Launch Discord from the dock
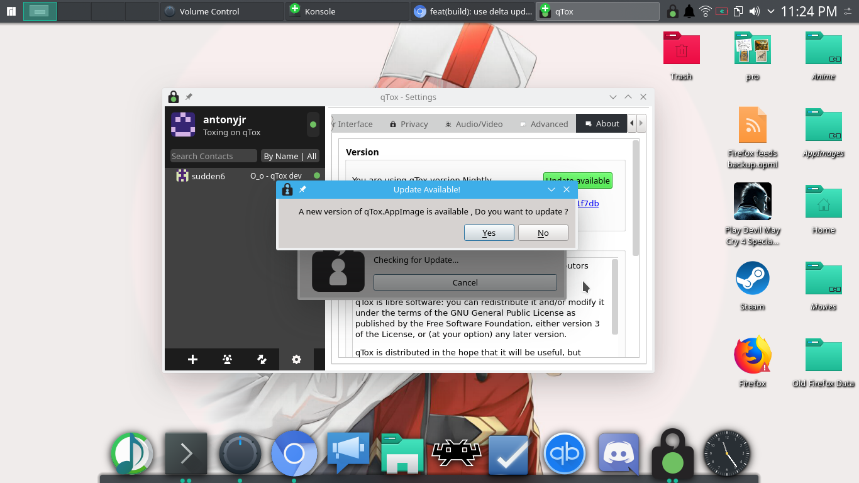Screen dimensions: 859x483 point(619,453)
